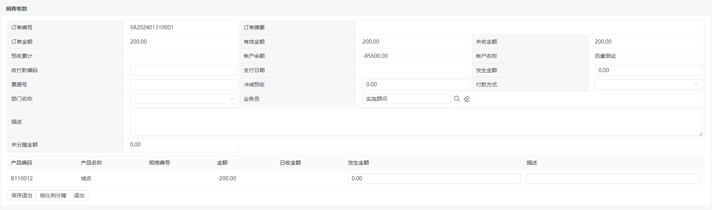This screenshot has height=210, width=712.
Task: Click account name 吕黛测试
Action: point(605,56)
